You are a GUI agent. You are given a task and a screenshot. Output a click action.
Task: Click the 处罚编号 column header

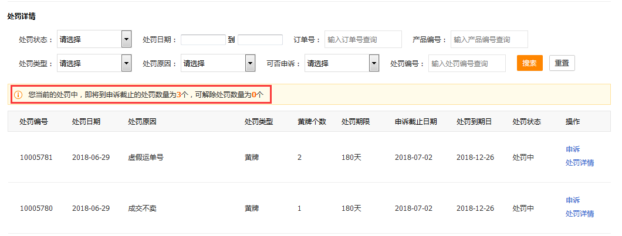point(33,122)
